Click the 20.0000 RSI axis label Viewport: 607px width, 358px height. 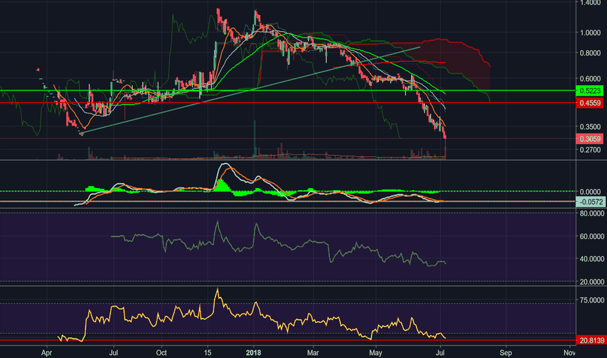592,282
